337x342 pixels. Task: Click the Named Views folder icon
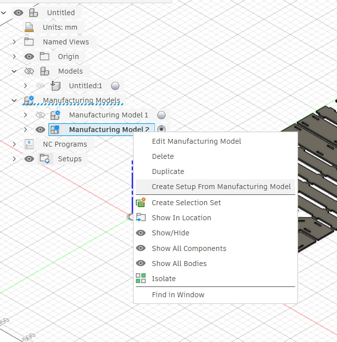(29, 42)
